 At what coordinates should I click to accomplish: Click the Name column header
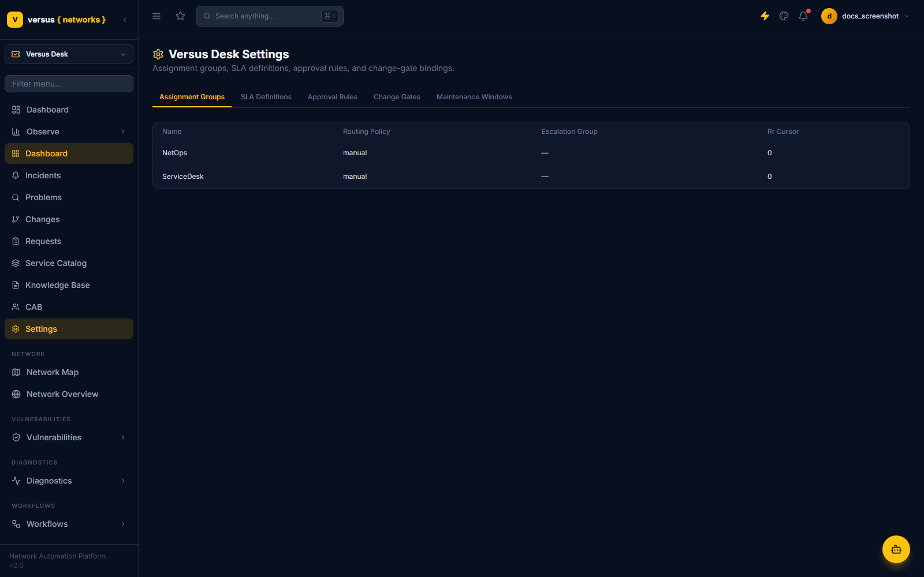[x=172, y=132]
